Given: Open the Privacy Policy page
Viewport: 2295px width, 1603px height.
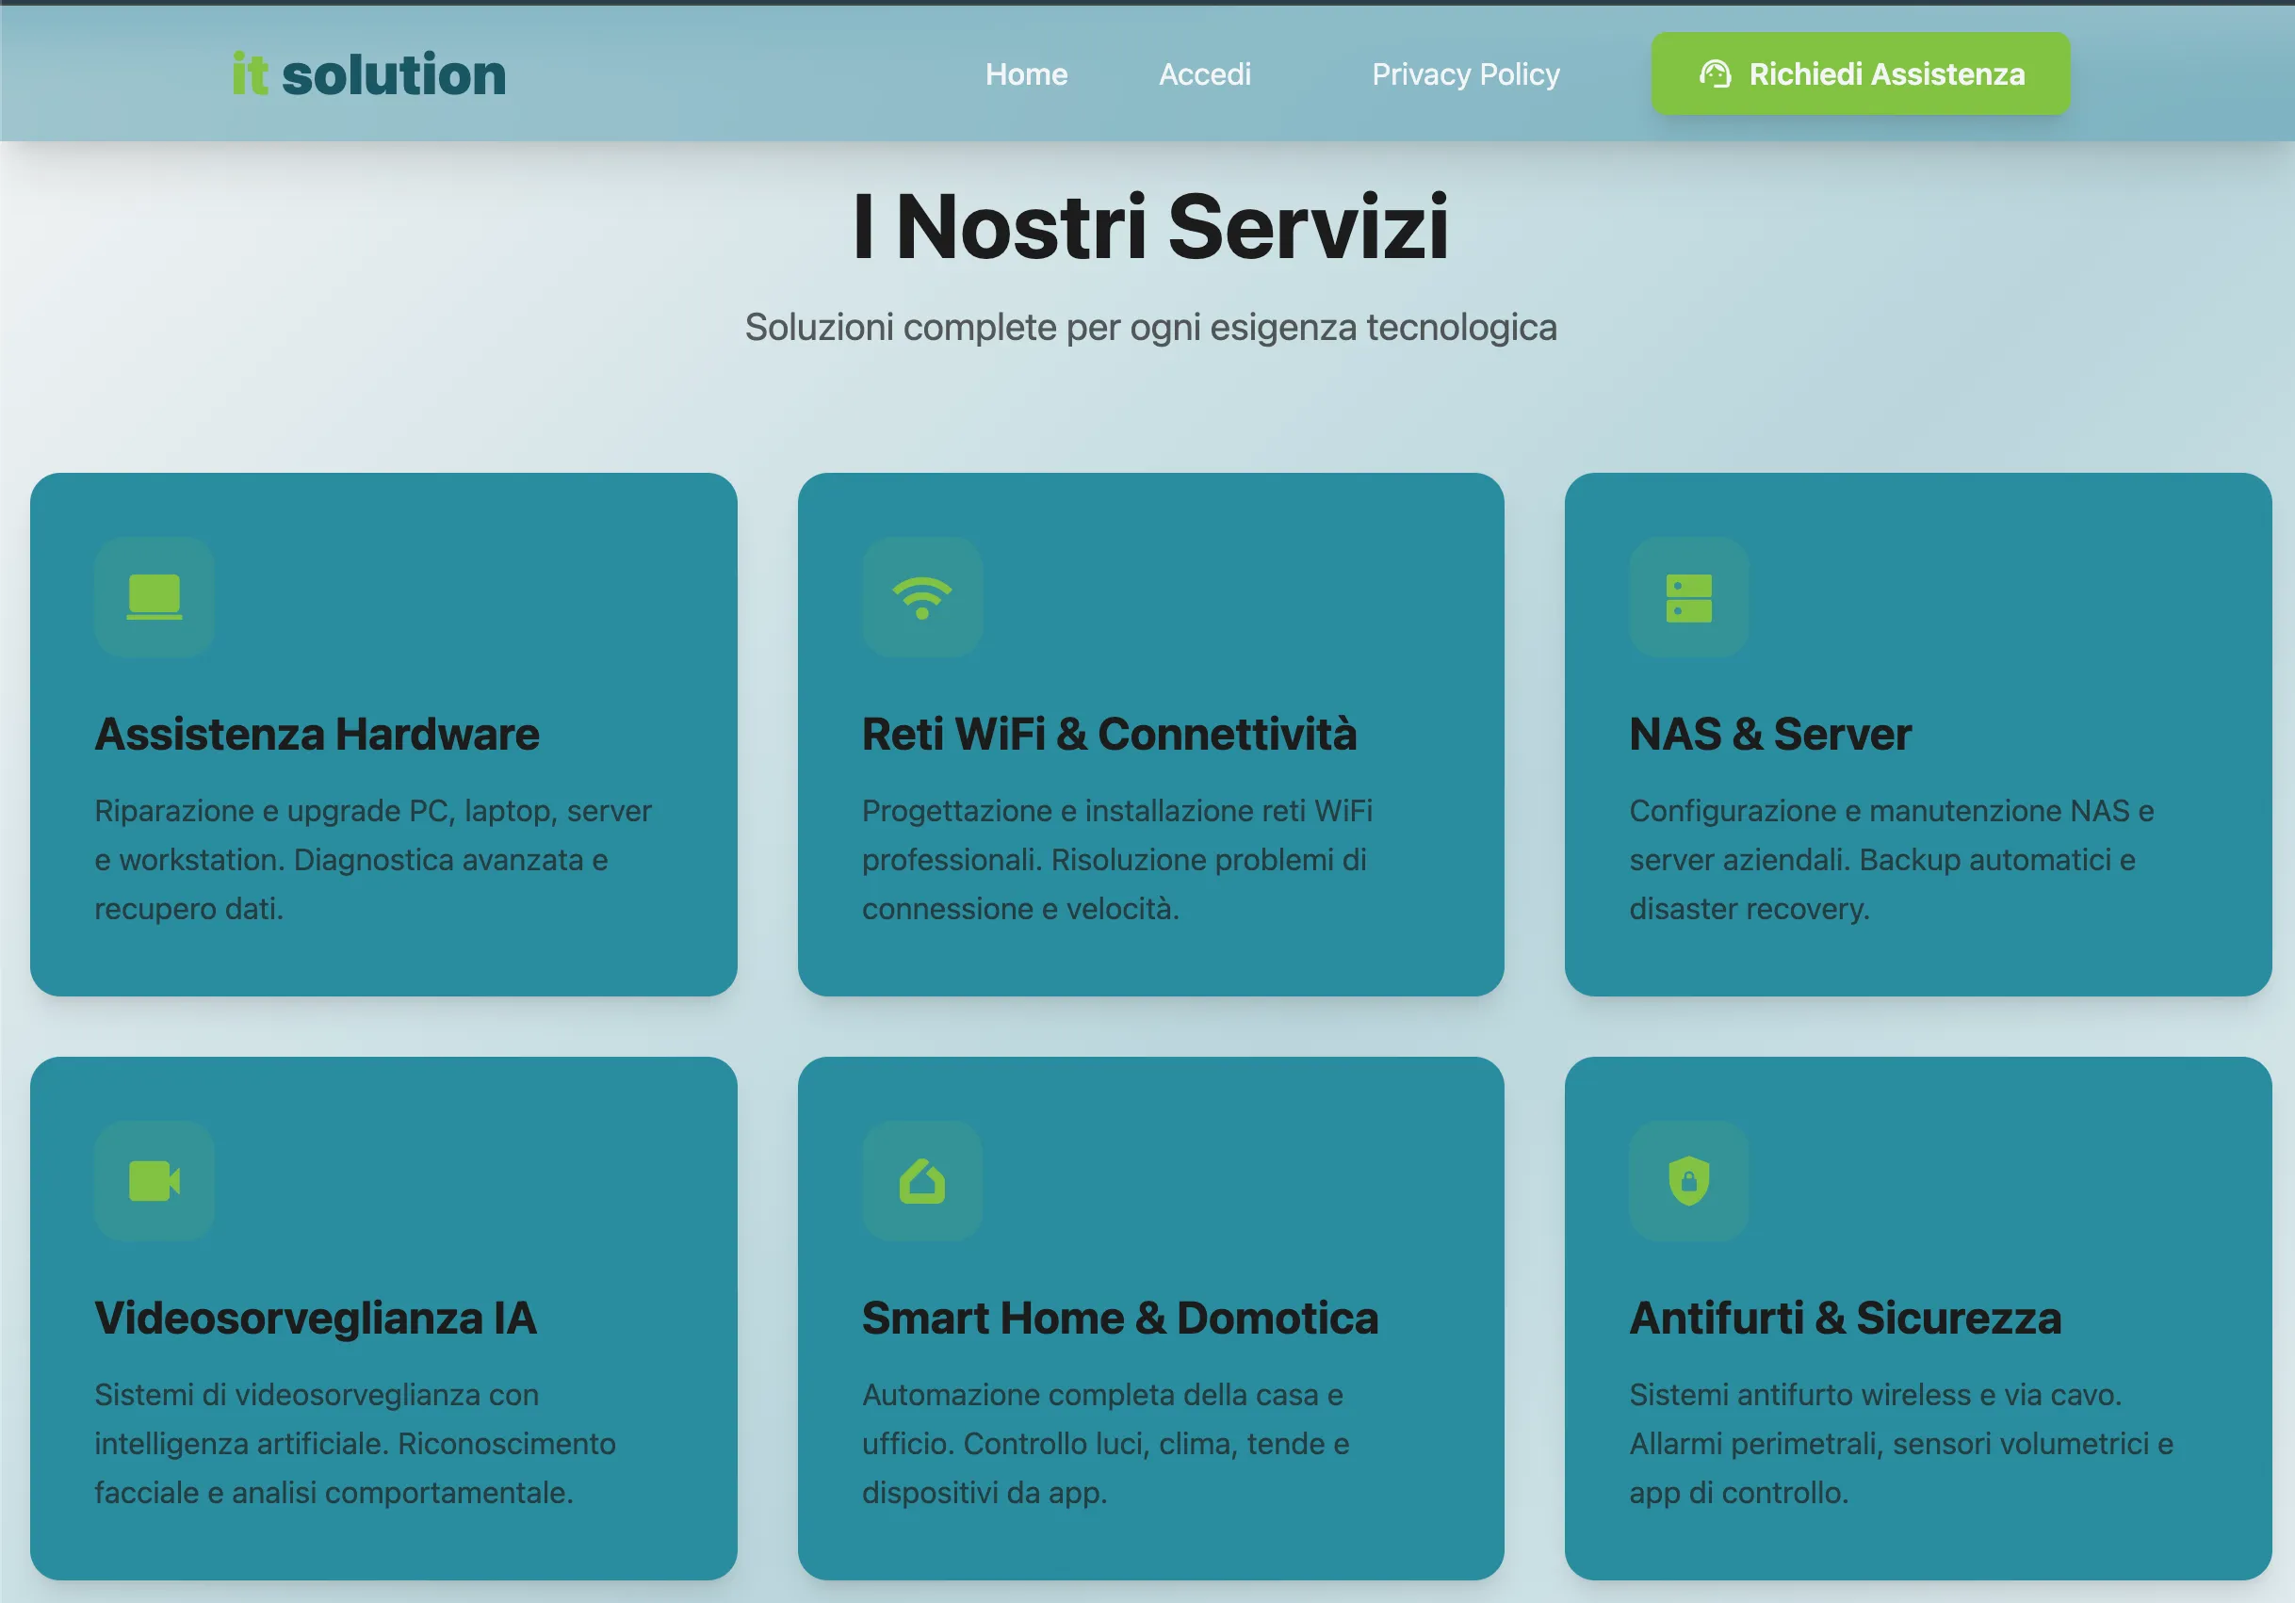Looking at the screenshot, I should pyautogui.click(x=1465, y=74).
